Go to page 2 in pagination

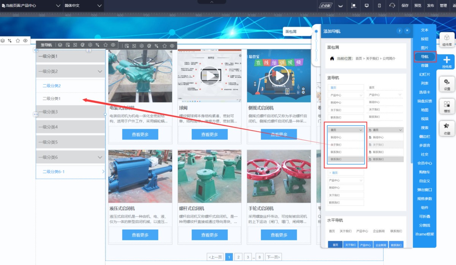click(x=238, y=257)
